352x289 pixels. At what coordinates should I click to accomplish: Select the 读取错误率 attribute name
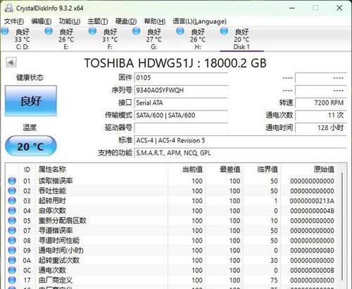click(56, 181)
